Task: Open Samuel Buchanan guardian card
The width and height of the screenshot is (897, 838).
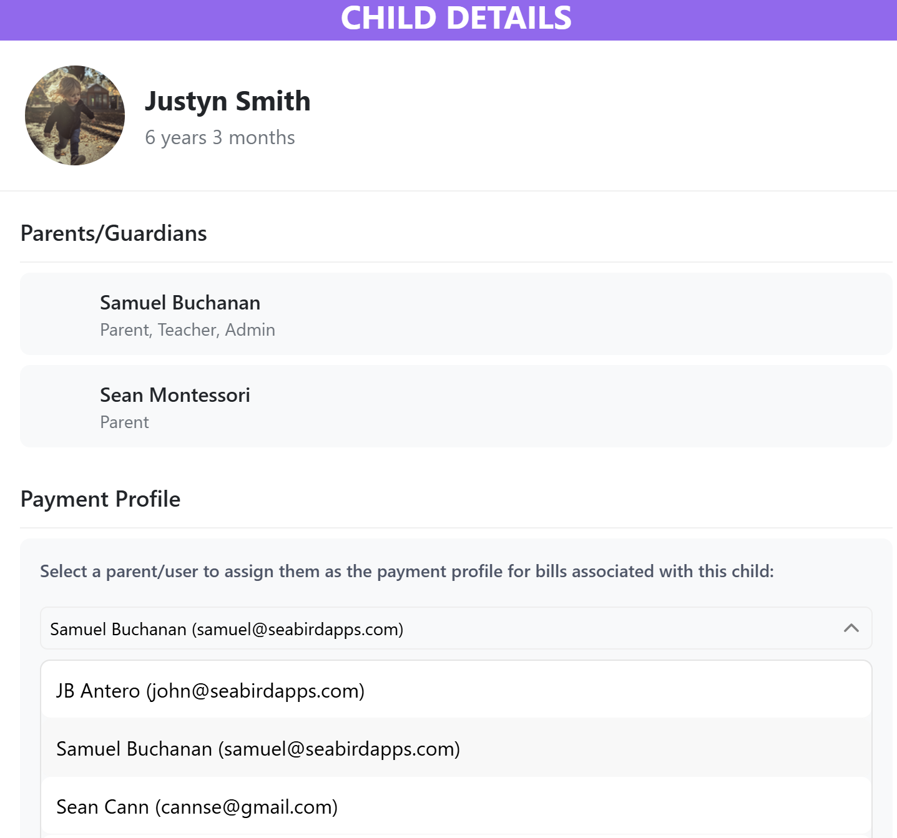Action: pos(456,314)
